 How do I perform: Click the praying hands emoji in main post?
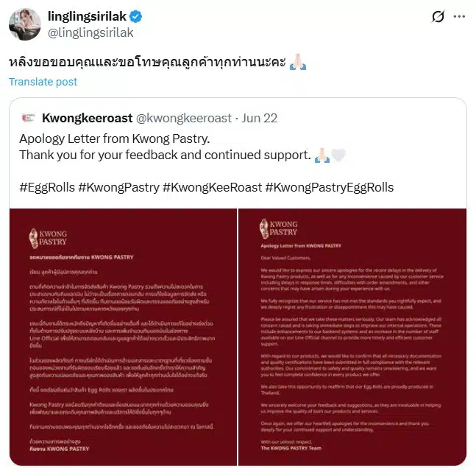coord(298,62)
